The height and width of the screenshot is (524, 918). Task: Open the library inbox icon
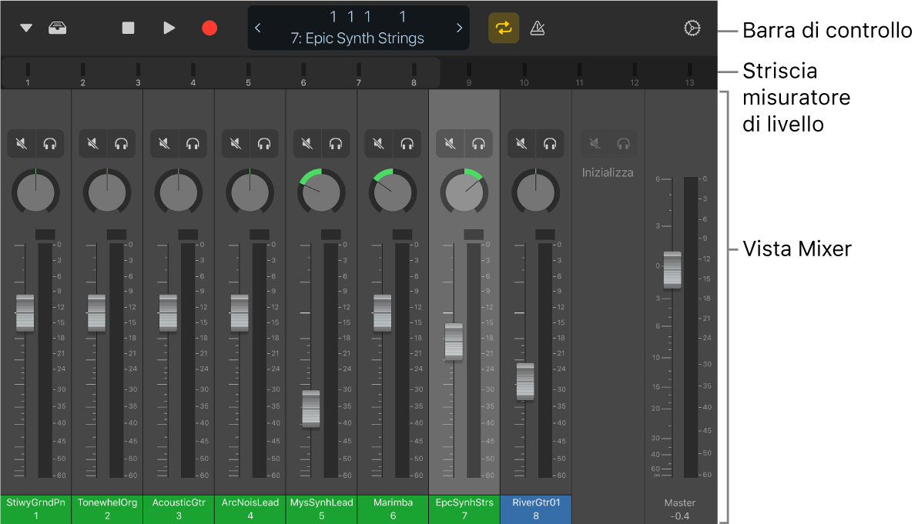57,28
